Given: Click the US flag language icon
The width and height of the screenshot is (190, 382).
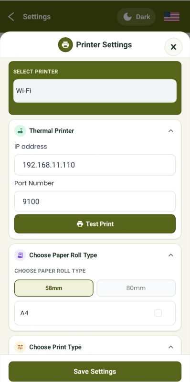Looking at the screenshot, I should pyautogui.click(x=172, y=17).
